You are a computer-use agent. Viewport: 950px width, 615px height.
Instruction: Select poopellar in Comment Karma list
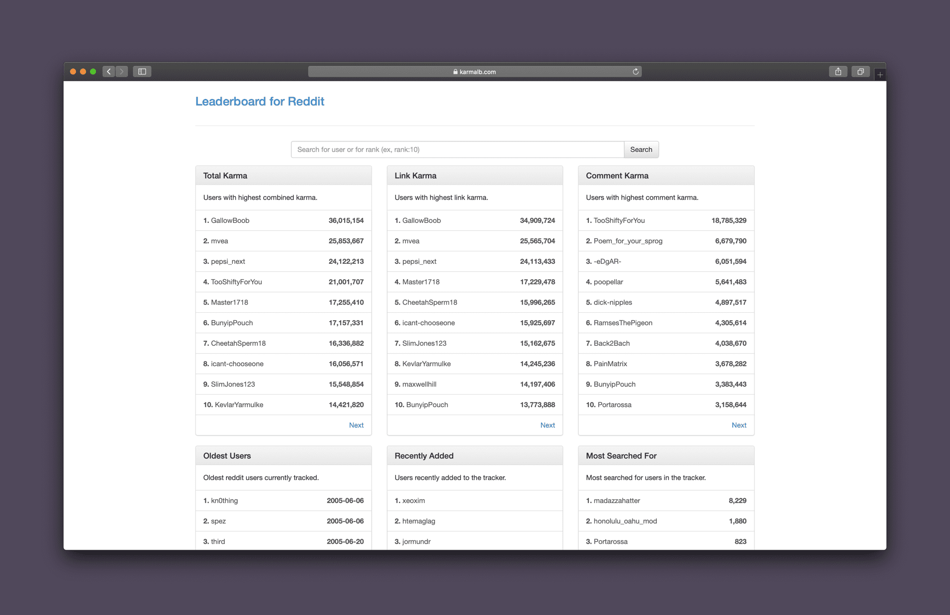(608, 282)
